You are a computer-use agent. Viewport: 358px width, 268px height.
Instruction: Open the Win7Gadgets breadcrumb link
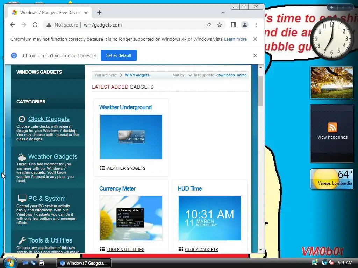(x=137, y=75)
